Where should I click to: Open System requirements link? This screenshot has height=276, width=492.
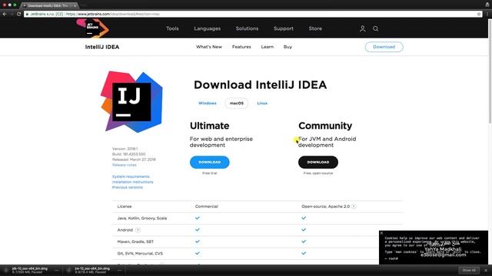click(131, 176)
